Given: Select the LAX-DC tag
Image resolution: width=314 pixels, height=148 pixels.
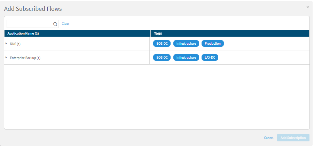Looking at the screenshot, I should pos(210,58).
